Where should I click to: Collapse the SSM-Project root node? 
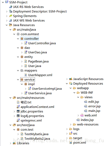click(3, 2)
